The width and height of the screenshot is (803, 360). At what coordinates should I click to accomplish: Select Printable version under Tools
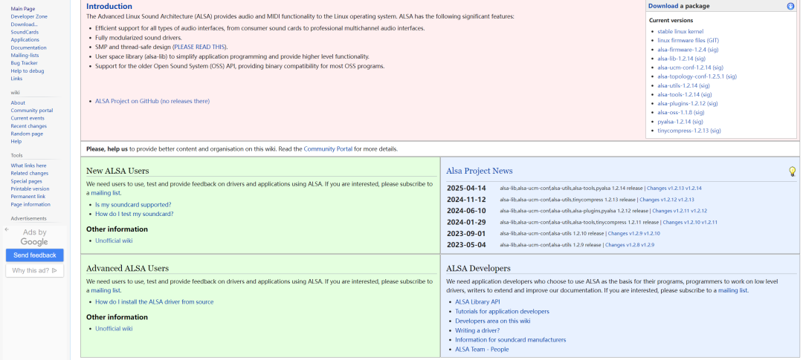[x=30, y=189]
